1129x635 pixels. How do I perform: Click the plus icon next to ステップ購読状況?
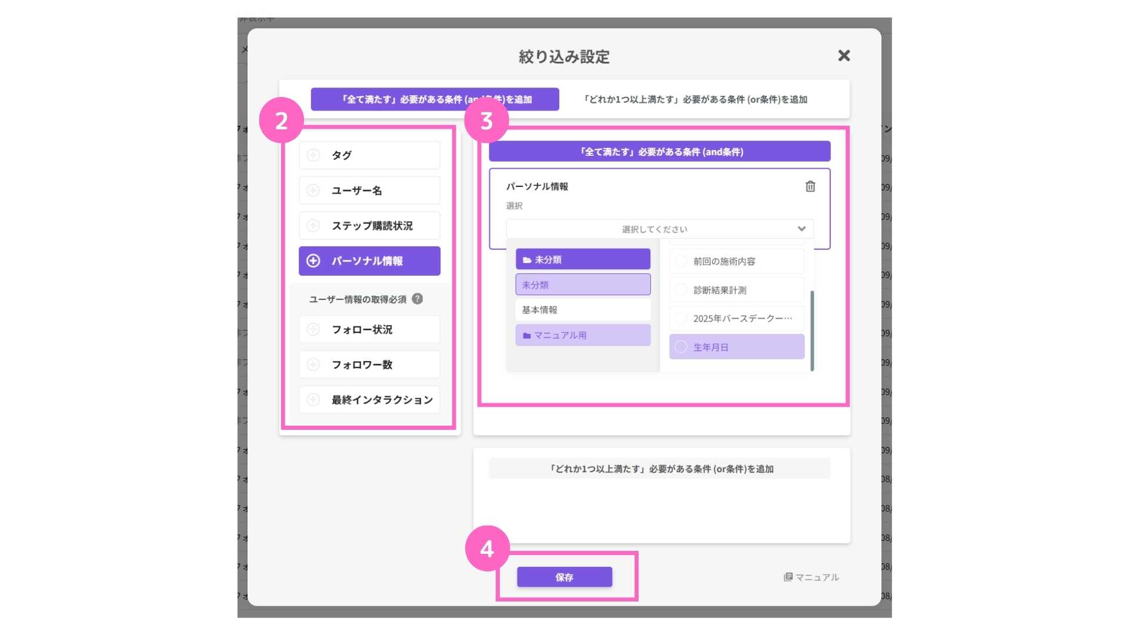(x=313, y=226)
